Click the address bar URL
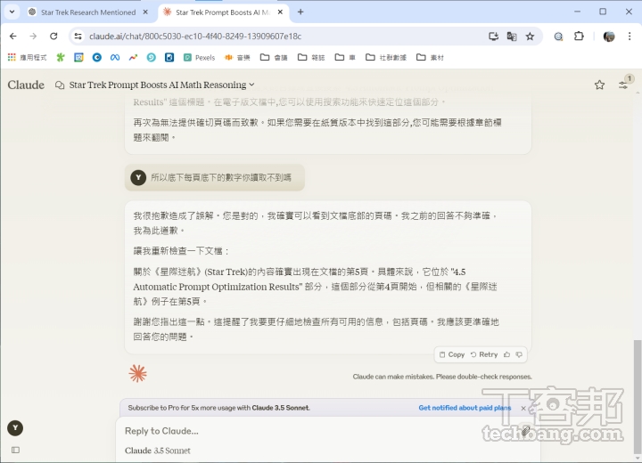Image resolution: width=642 pixels, height=463 pixels. click(x=195, y=37)
